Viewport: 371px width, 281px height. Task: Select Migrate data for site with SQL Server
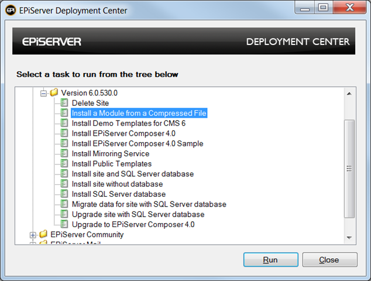point(149,204)
